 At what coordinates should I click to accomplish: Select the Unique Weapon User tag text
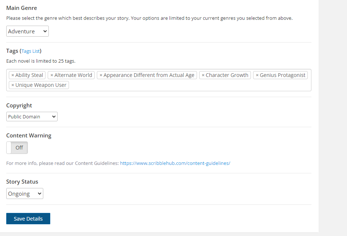(41, 85)
